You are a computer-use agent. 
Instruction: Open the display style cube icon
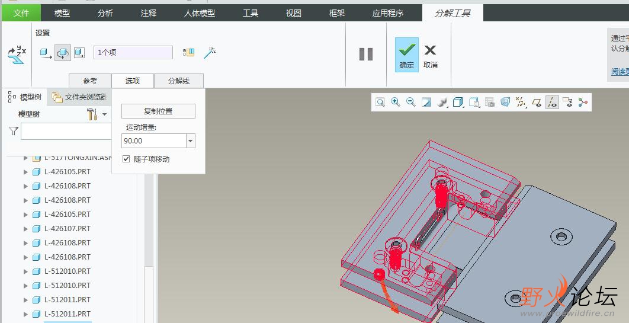[x=458, y=103]
